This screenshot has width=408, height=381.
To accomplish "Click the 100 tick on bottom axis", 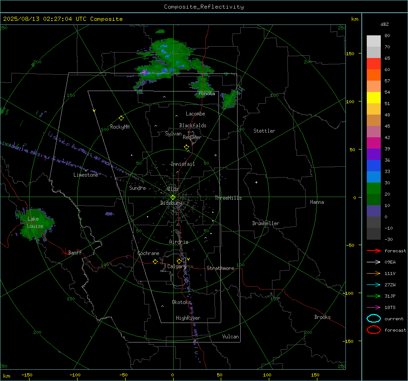I will tap(267, 375).
